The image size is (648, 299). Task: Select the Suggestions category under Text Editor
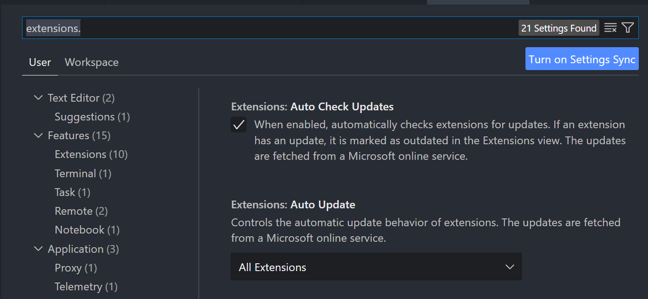[92, 117]
